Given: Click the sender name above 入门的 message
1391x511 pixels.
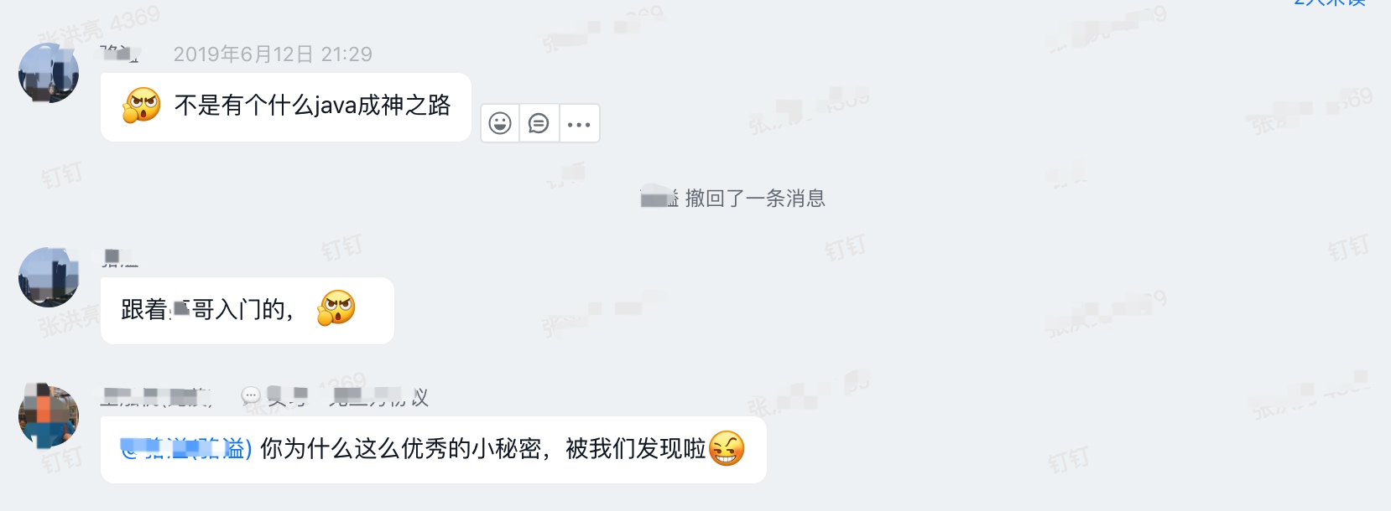Looking at the screenshot, I should 119,258.
